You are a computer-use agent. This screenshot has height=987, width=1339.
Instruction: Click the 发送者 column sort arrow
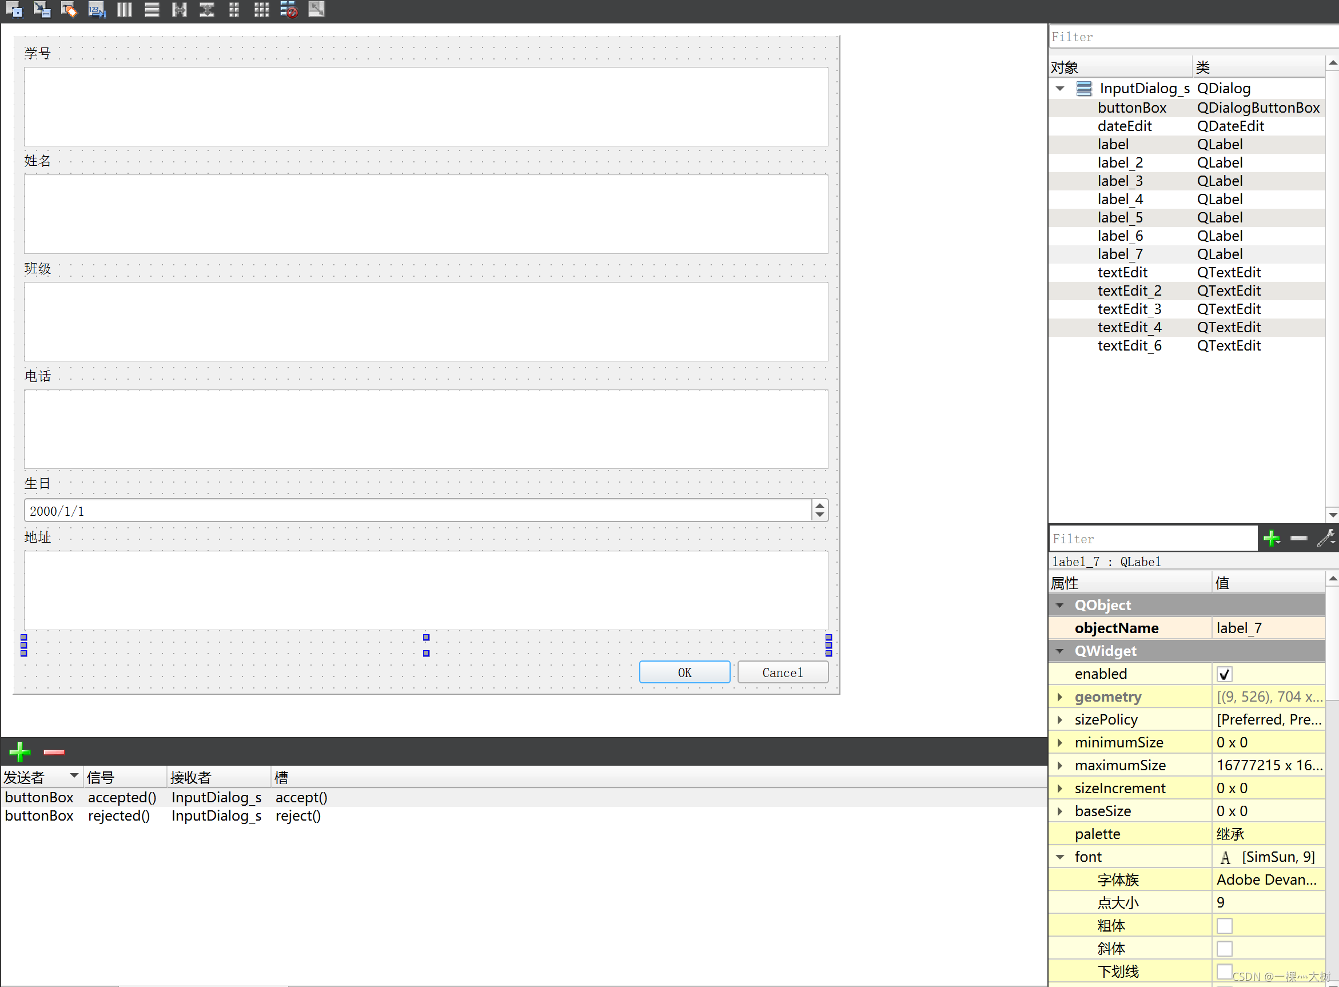(x=74, y=775)
